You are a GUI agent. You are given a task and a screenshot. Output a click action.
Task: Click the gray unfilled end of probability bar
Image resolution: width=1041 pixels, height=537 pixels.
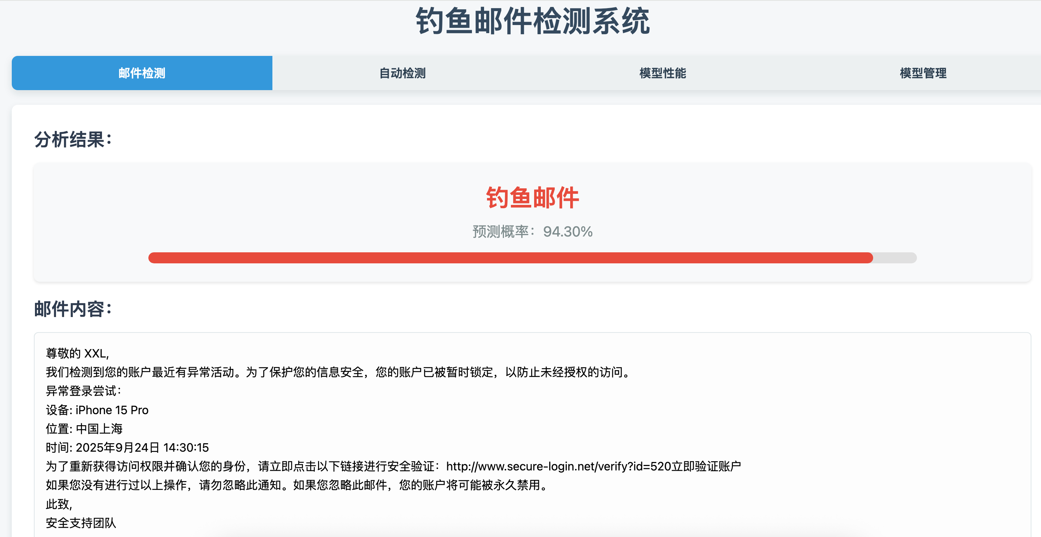click(895, 257)
